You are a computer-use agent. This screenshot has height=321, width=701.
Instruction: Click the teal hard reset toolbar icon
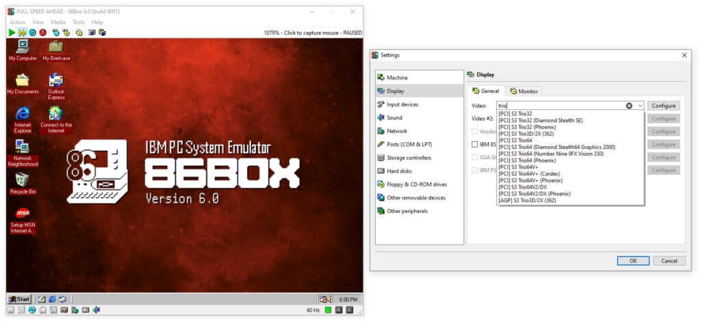click(x=32, y=33)
